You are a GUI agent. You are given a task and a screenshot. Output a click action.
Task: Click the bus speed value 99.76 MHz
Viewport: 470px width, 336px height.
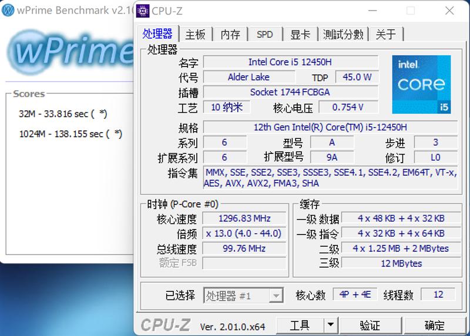[x=244, y=248]
